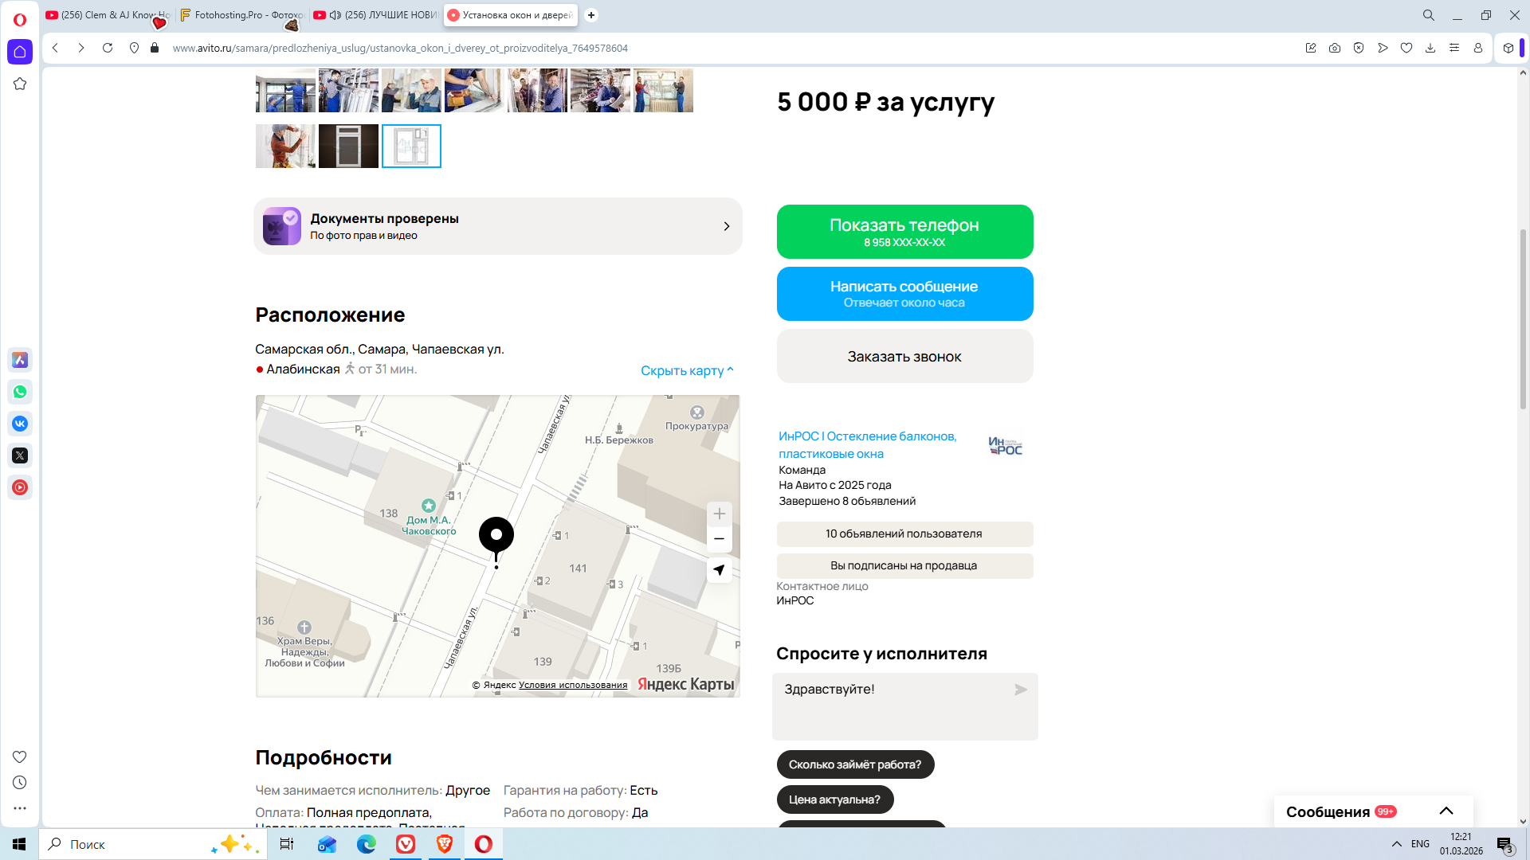Zoom in the map with plus

[719, 514]
